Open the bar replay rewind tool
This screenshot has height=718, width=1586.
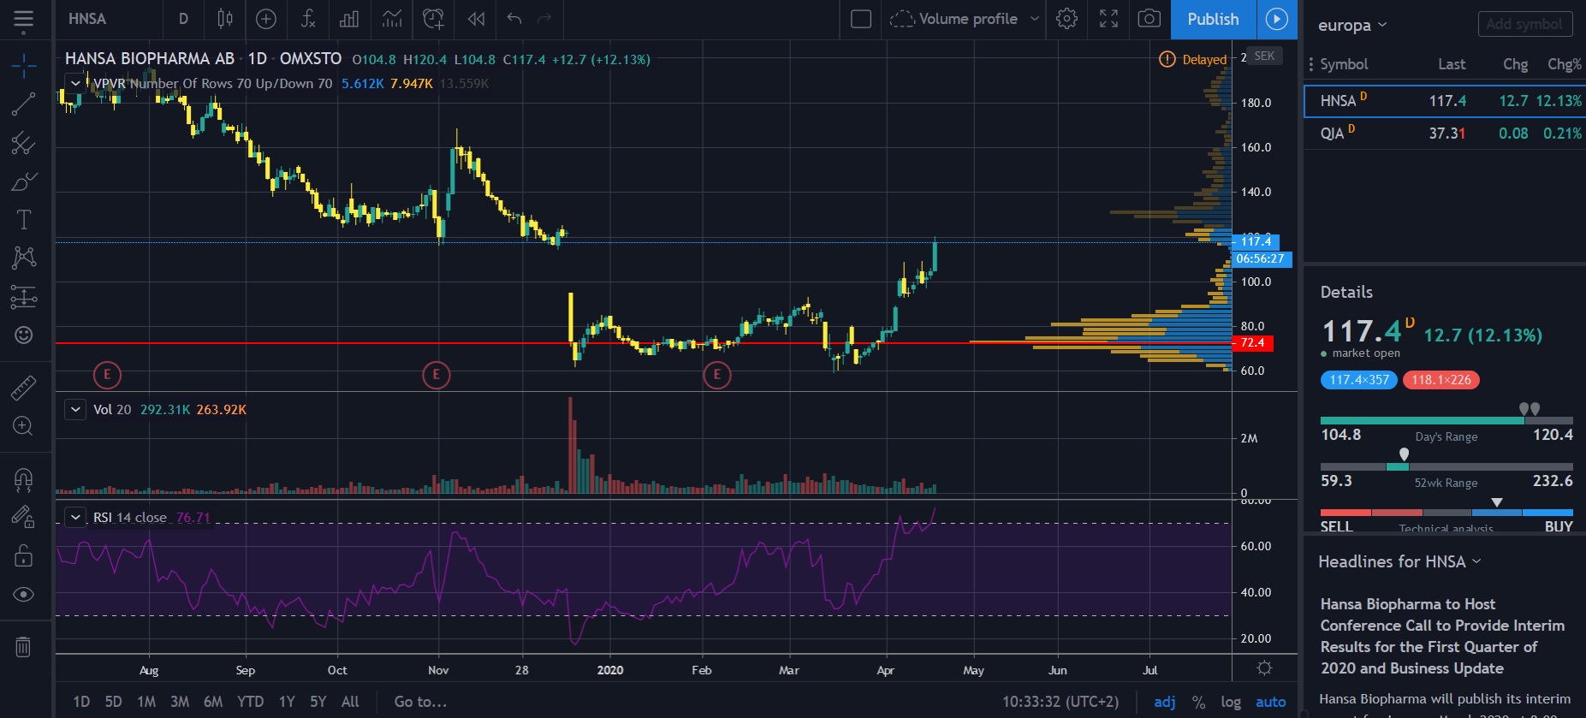tap(476, 19)
